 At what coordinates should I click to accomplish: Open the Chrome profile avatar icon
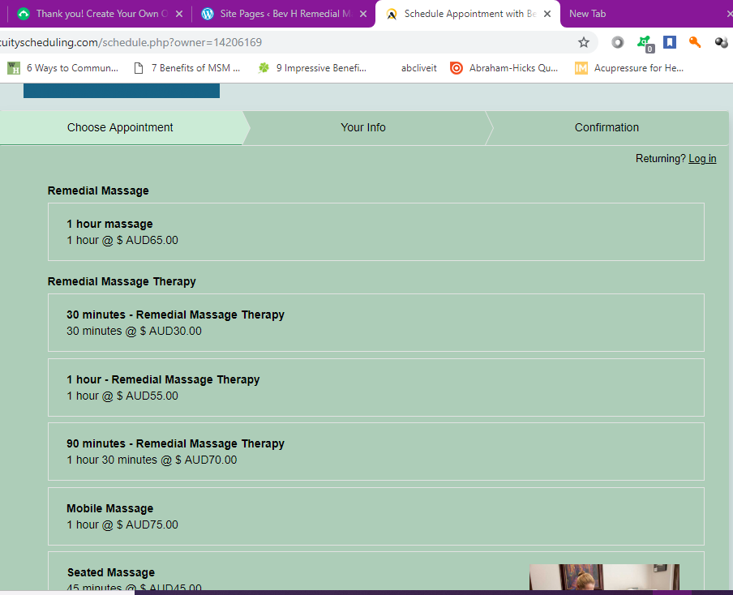722,42
